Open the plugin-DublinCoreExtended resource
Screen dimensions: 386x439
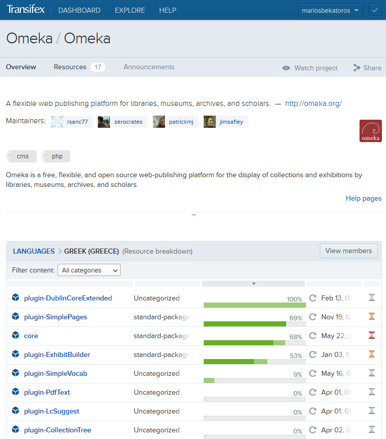[68, 298]
